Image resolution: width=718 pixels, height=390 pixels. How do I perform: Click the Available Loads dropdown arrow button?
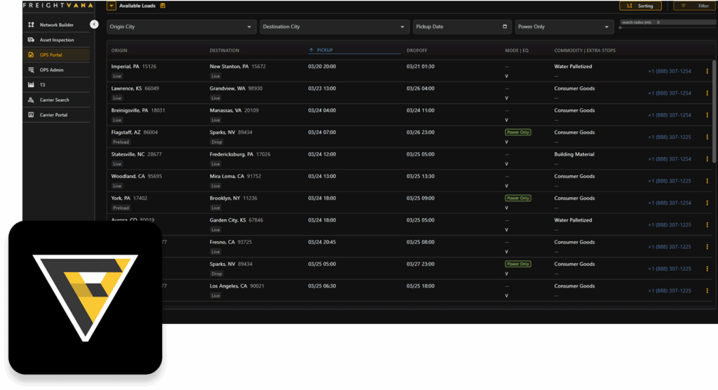click(x=111, y=6)
